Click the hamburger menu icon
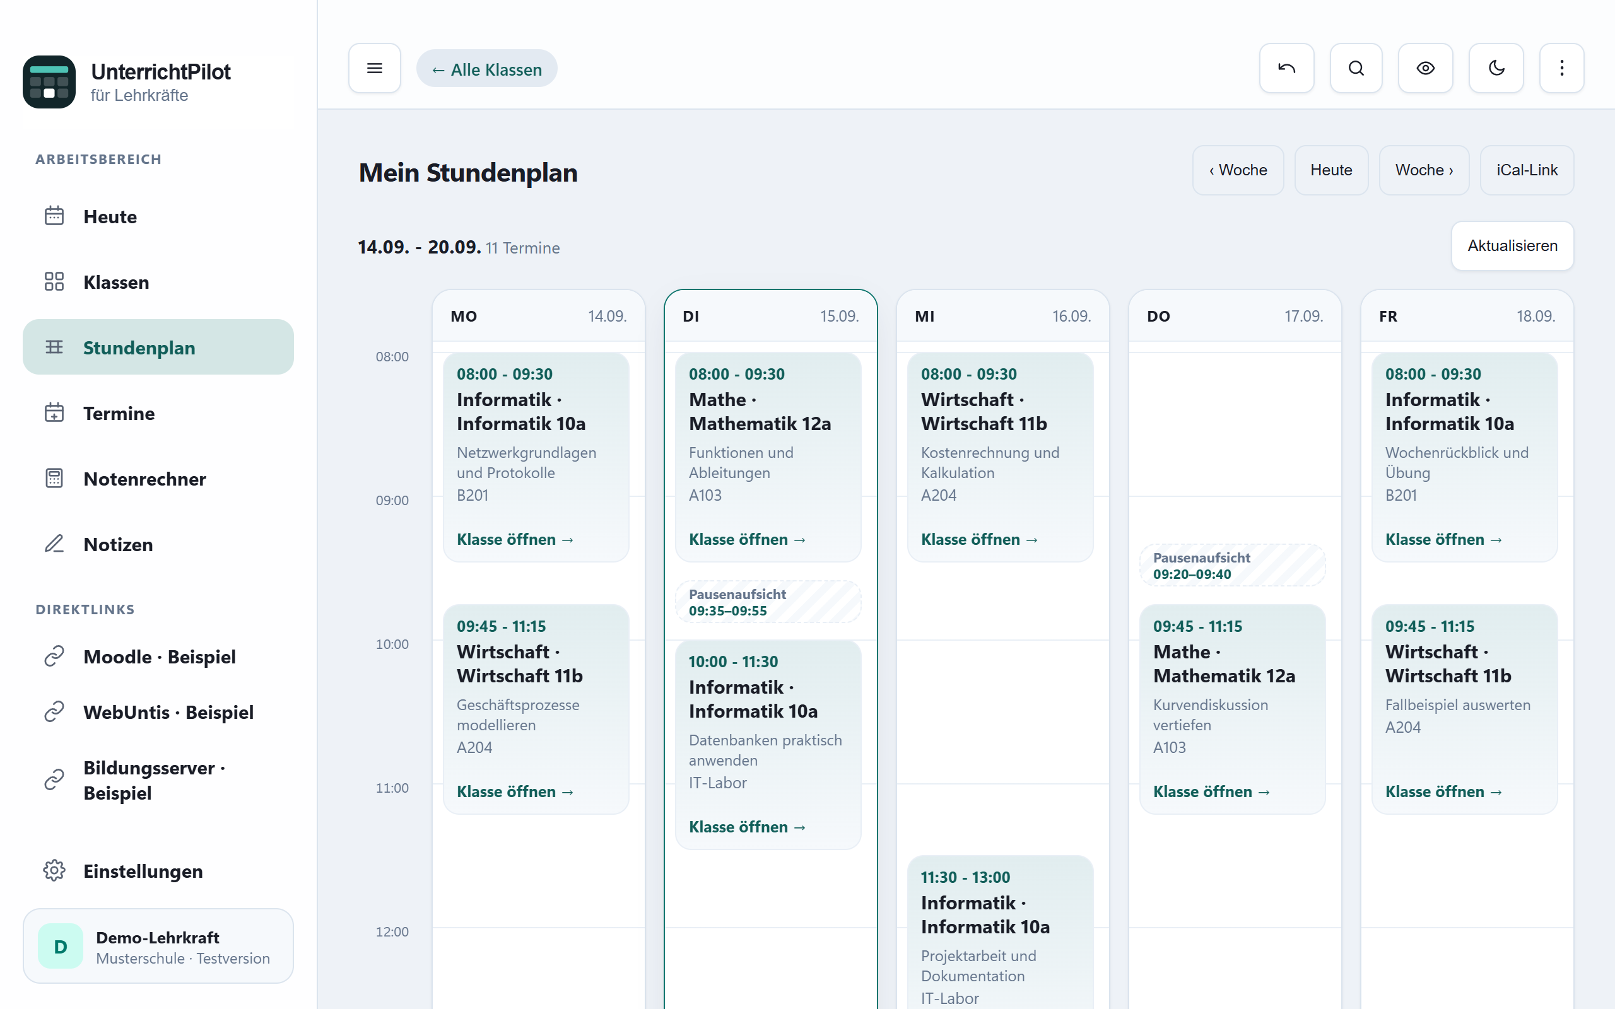Screen dimensions: 1615x1009 click(x=374, y=68)
